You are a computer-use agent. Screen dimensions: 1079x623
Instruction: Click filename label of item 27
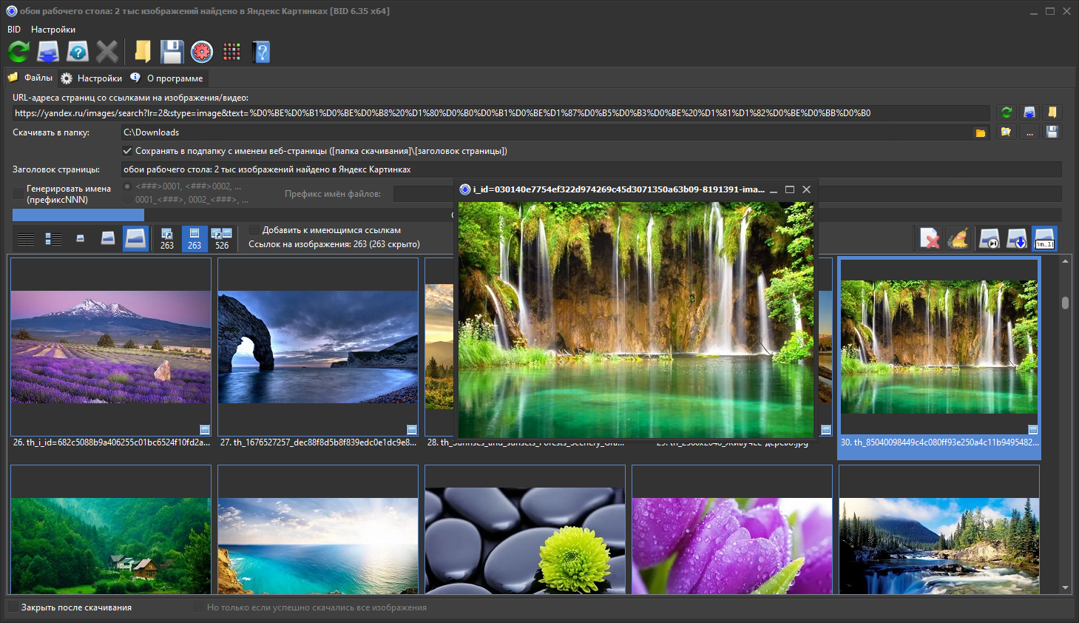pos(319,442)
